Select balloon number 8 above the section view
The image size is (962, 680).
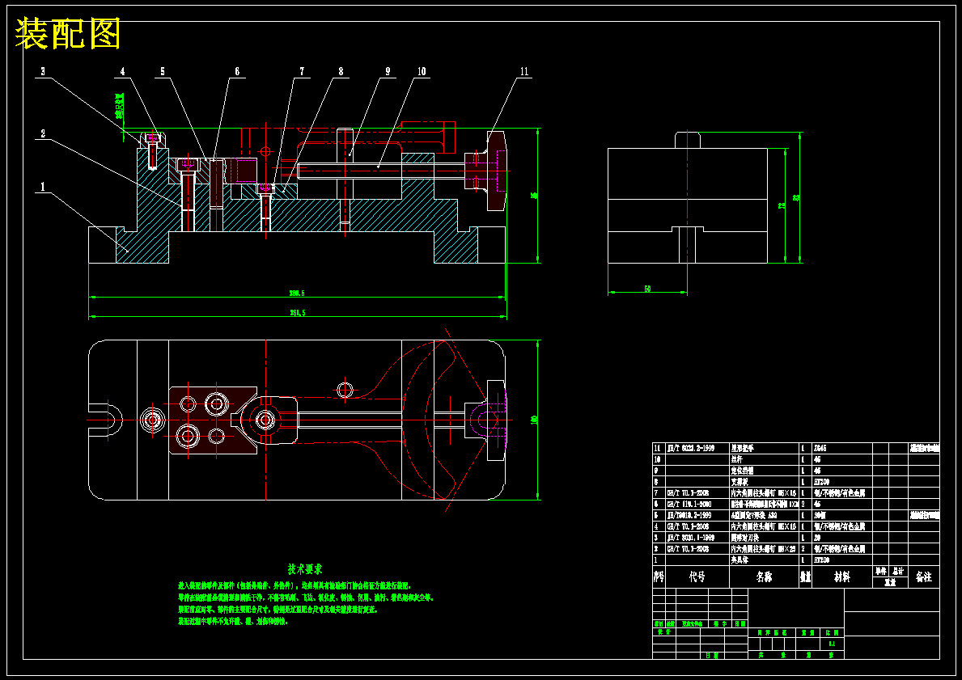[341, 71]
